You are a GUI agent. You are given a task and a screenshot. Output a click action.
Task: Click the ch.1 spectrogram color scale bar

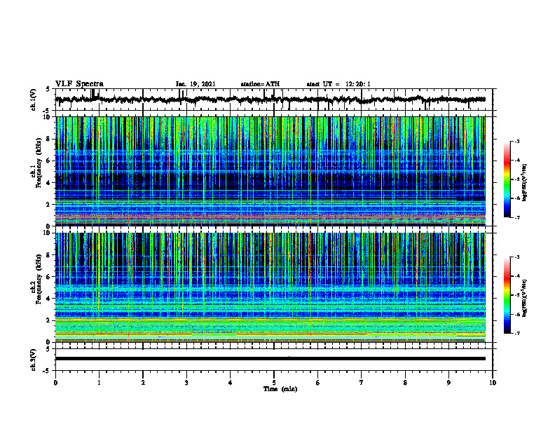(x=507, y=179)
